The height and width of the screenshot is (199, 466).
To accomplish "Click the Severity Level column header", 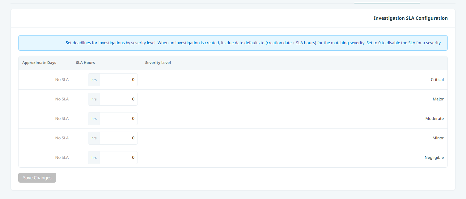I will pos(158,63).
